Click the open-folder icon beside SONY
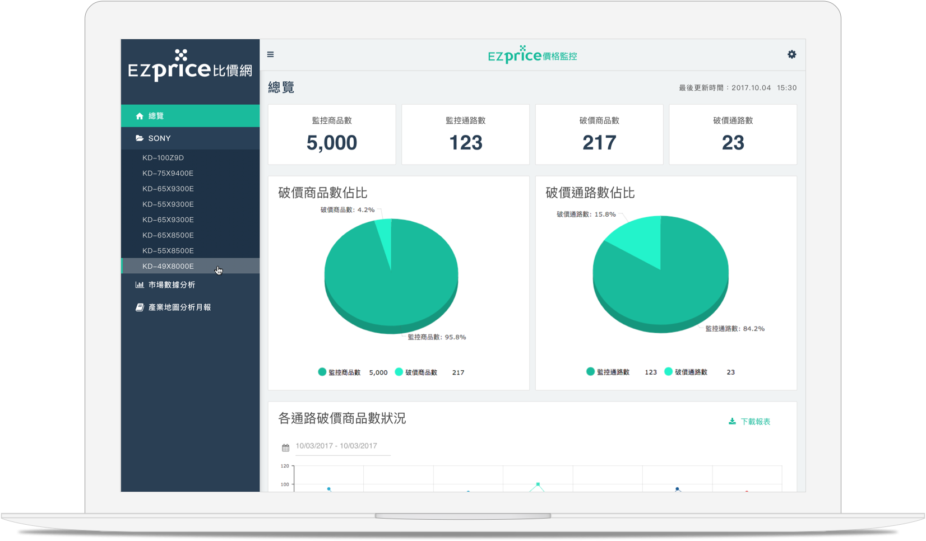926x541 pixels. 140,138
